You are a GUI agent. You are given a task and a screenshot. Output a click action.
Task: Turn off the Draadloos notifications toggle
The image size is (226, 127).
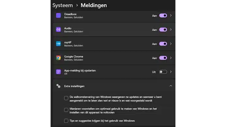[163, 16]
